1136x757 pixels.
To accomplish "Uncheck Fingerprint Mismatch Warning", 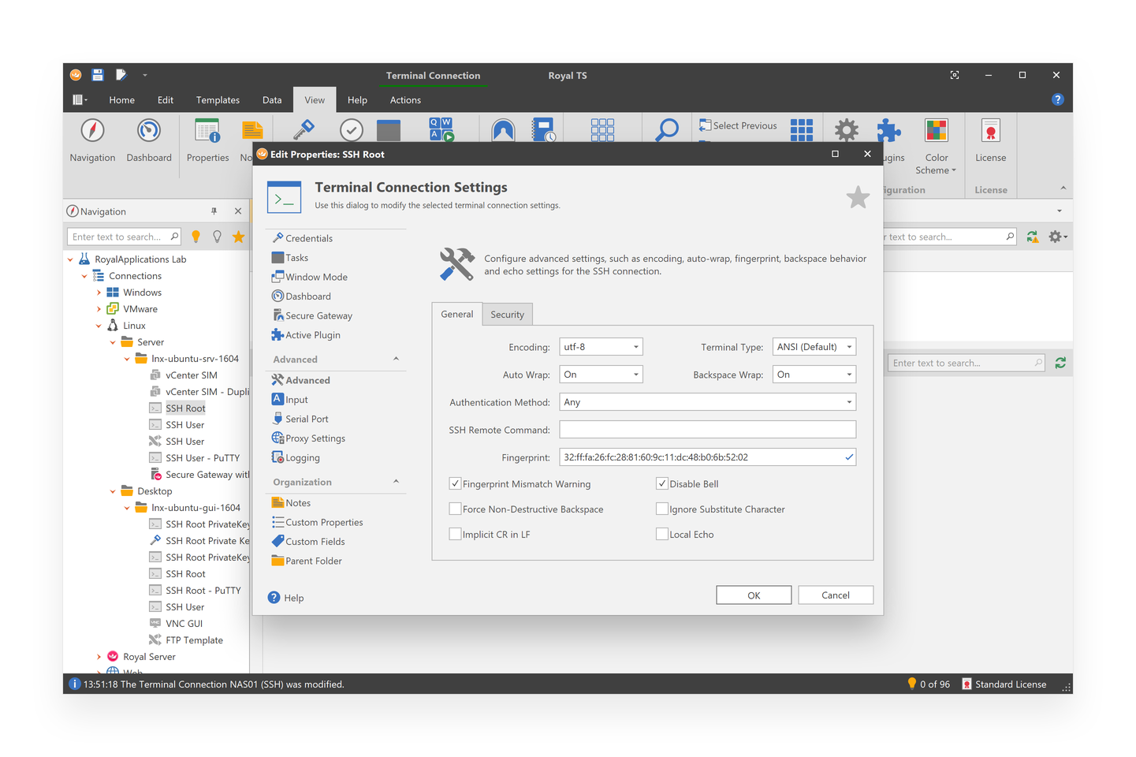I will (455, 484).
